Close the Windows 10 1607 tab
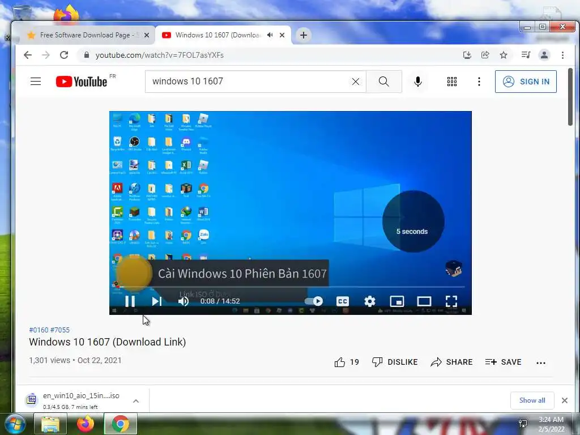The image size is (580, 435). tap(282, 35)
